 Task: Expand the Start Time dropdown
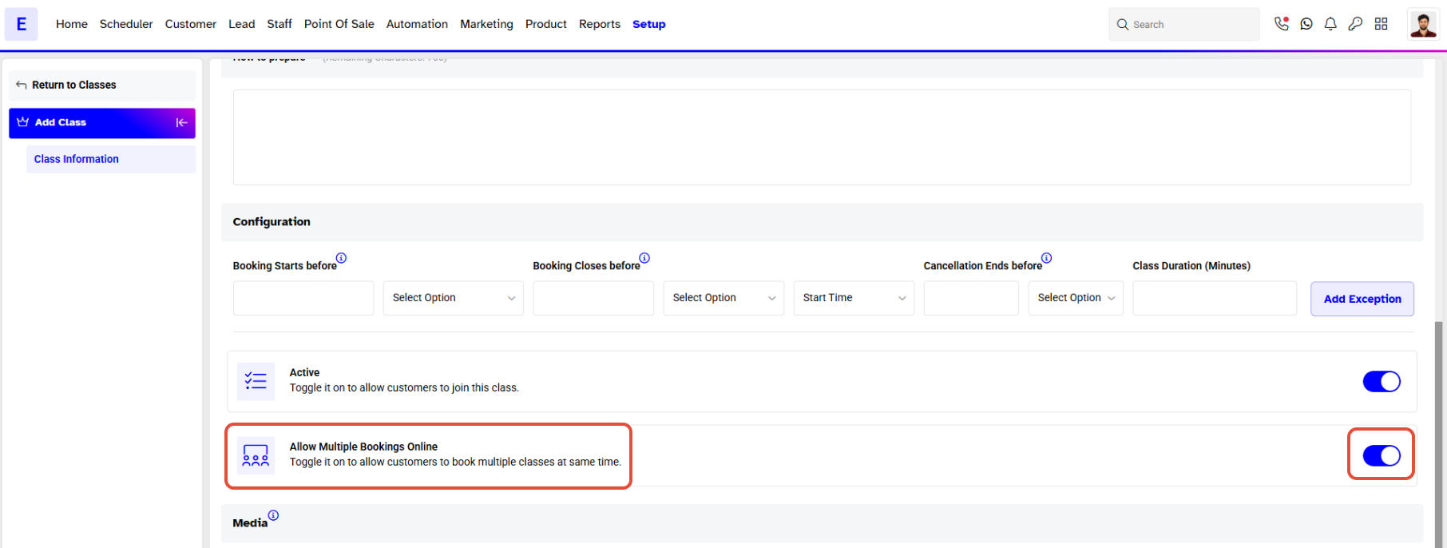854,298
